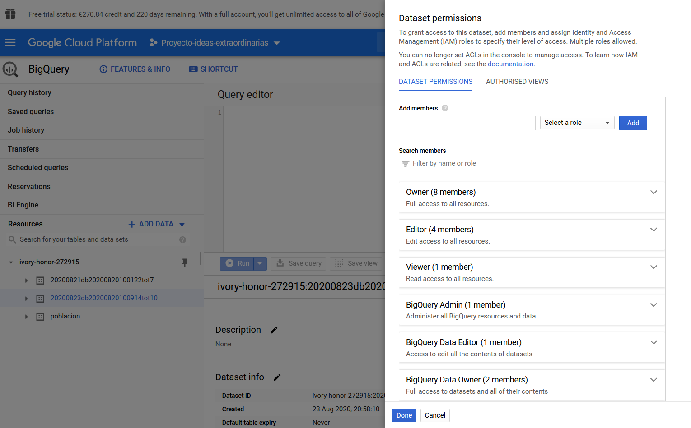
Task: Open the Run options dropdown arrow
Action: click(260, 263)
